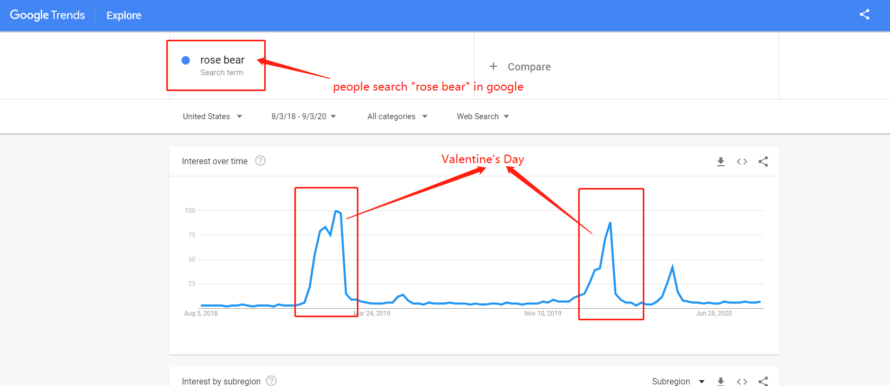The image size is (890, 386).
Task: Open the Interest by subregion help icon
Action: pyautogui.click(x=271, y=381)
